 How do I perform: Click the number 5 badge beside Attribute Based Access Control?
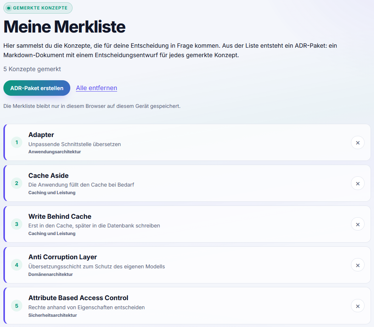click(x=17, y=306)
